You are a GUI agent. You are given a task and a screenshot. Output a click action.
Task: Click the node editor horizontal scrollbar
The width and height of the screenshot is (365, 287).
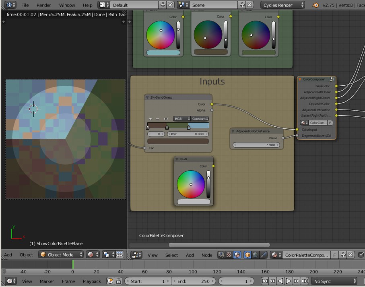219,244
